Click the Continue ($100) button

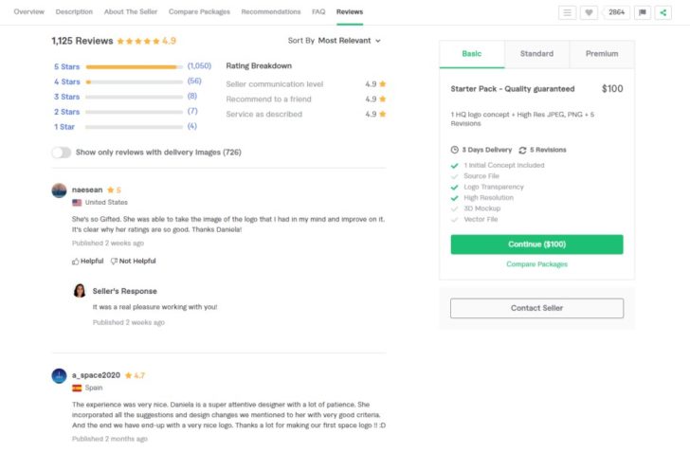[x=536, y=244]
